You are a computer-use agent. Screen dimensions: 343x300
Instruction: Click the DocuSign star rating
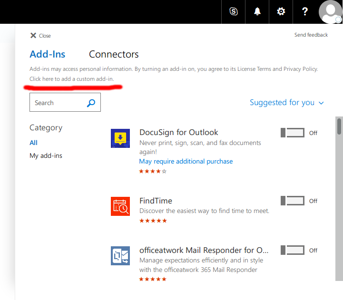pos(153,171)
